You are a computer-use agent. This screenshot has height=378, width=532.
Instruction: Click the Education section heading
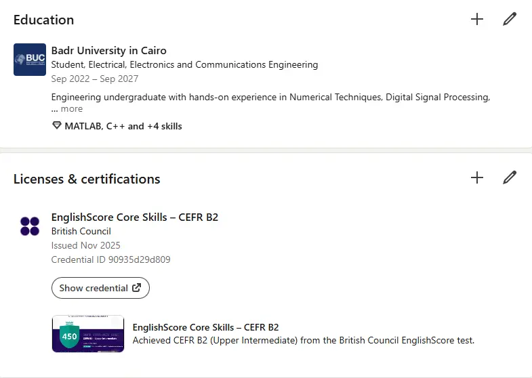pos(43,20)
